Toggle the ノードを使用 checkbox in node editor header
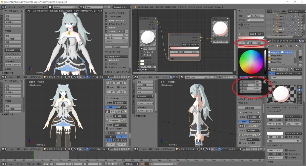The image size is (306, 166). (220, 77)
